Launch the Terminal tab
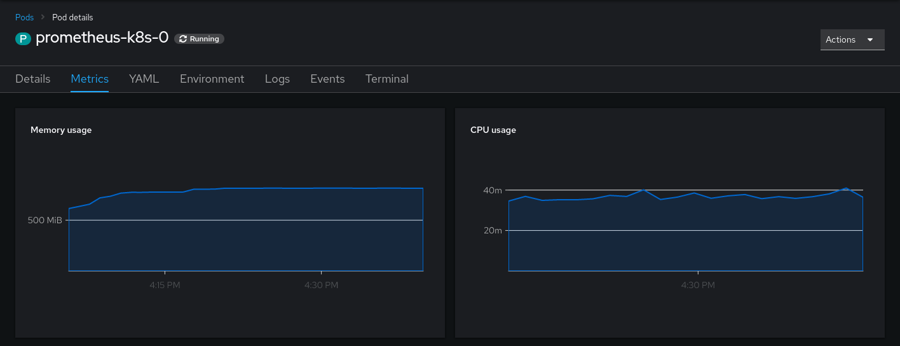 point(386,79)
